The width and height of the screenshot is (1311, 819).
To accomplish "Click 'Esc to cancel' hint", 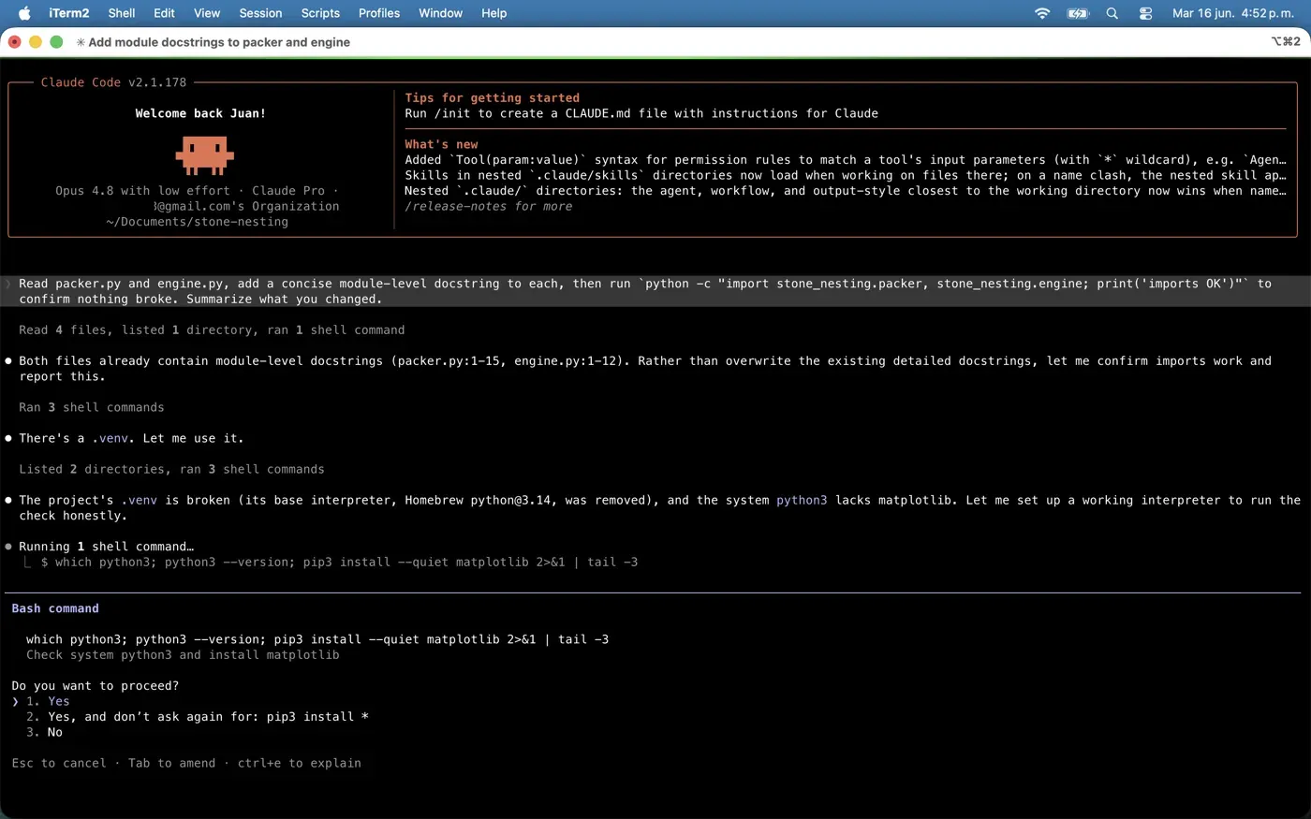I will click(x=59, y=764).
